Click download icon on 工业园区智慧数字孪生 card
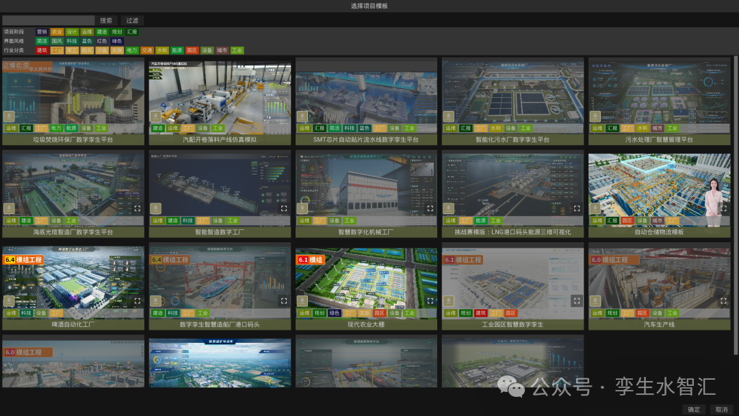The height and width of the screenshot is (416, 739). (449, 300)
